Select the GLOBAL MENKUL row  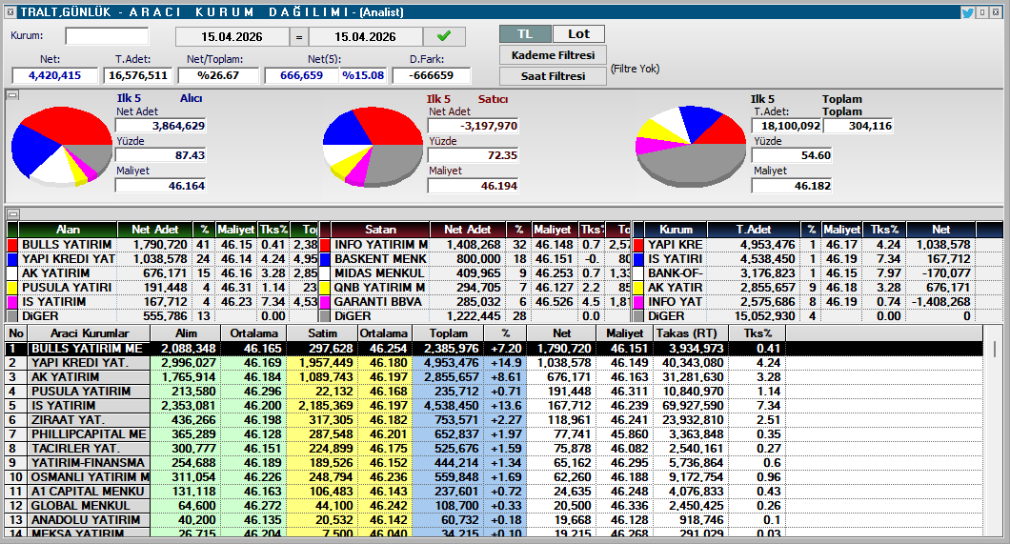pos(495,505)
